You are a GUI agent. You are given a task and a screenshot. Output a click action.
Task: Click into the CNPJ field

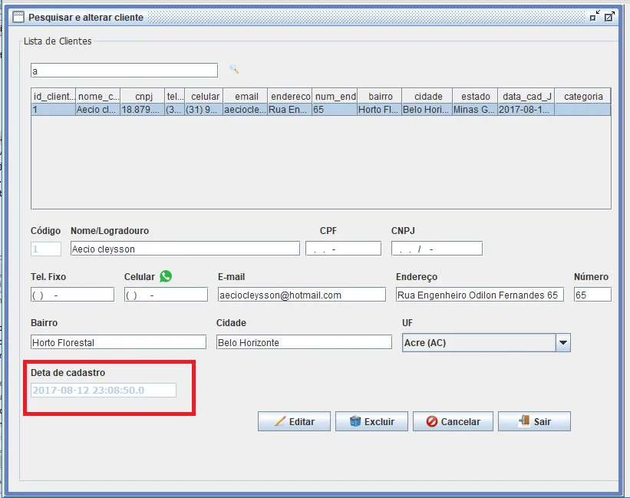(437, 249)
